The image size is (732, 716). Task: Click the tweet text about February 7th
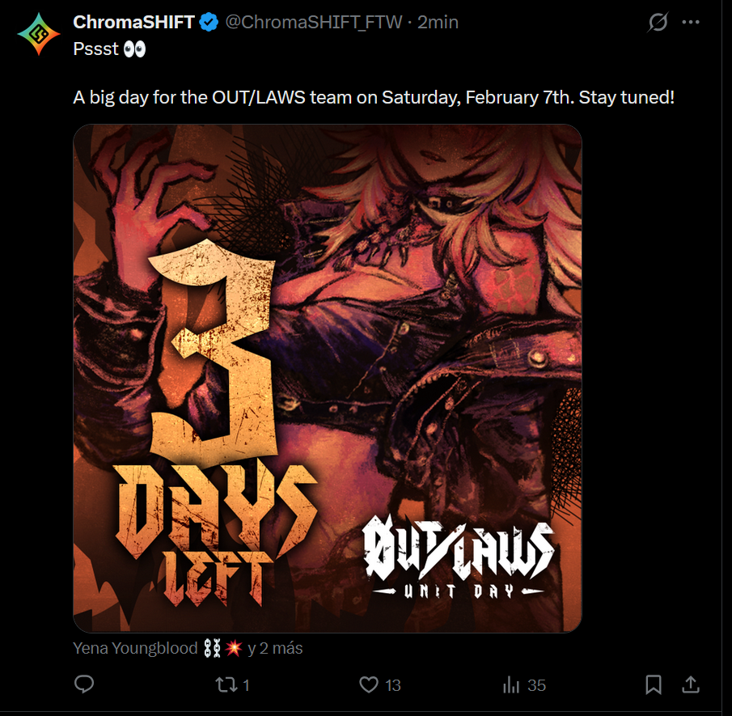(374, 97)
